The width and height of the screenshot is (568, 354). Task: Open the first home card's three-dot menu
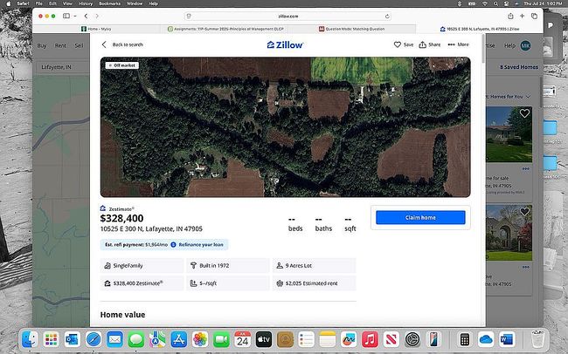point(525,169)
